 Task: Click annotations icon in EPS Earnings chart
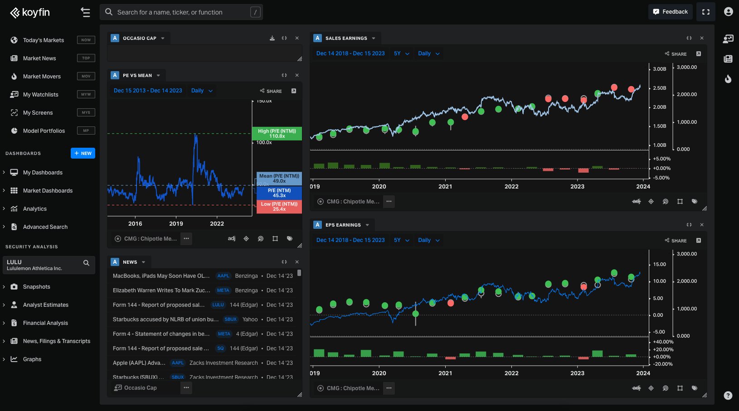coord(666,388)
